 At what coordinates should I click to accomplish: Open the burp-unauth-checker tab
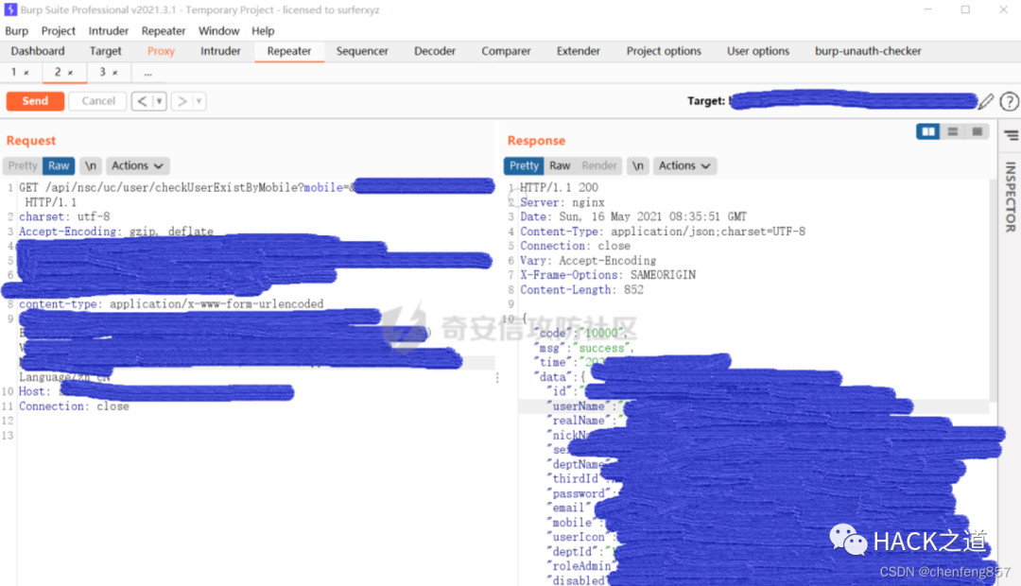(x=868, y=51)
